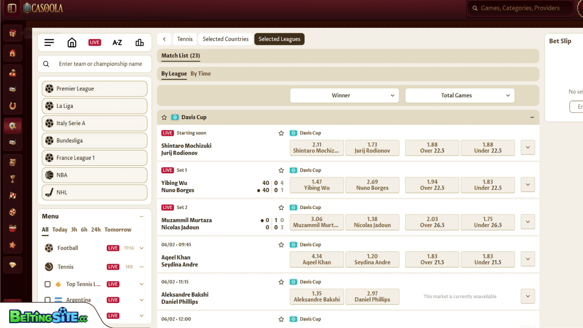This screenshot has width=583, height=328.
Task: Select the Selected Countries tab
Action: [x=225, y=39]
